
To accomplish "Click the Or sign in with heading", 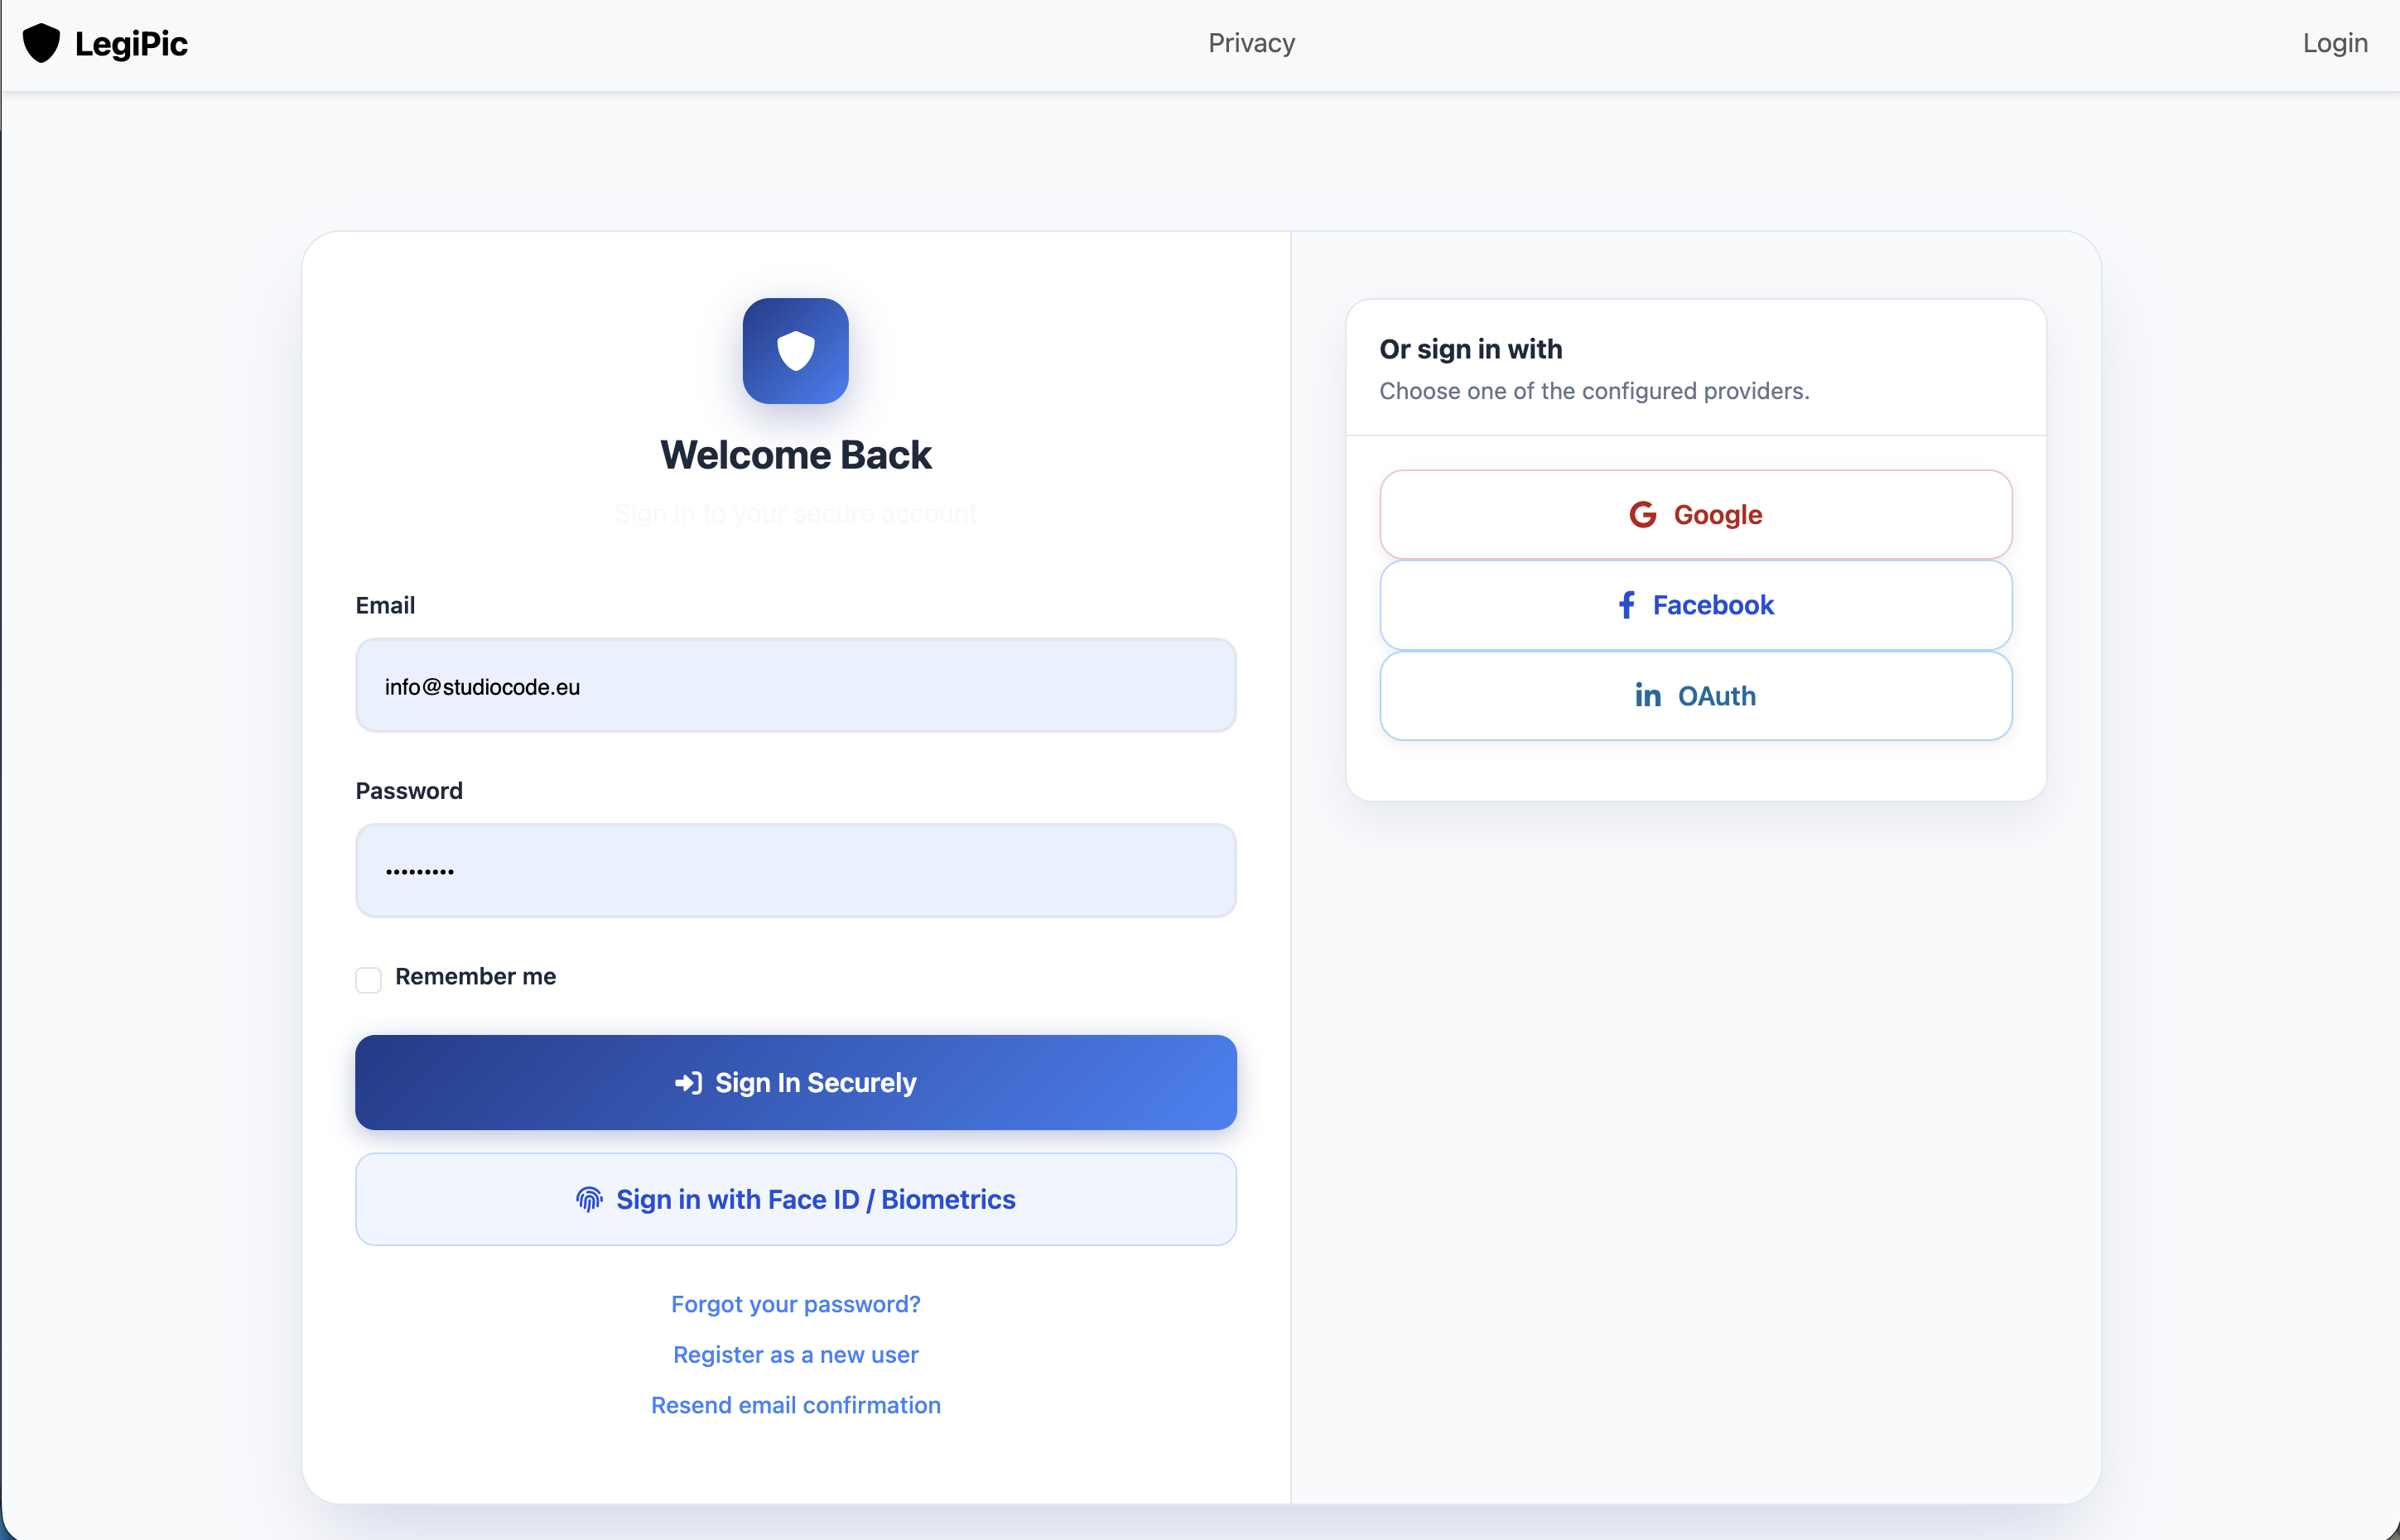I will pos(1471,349).
